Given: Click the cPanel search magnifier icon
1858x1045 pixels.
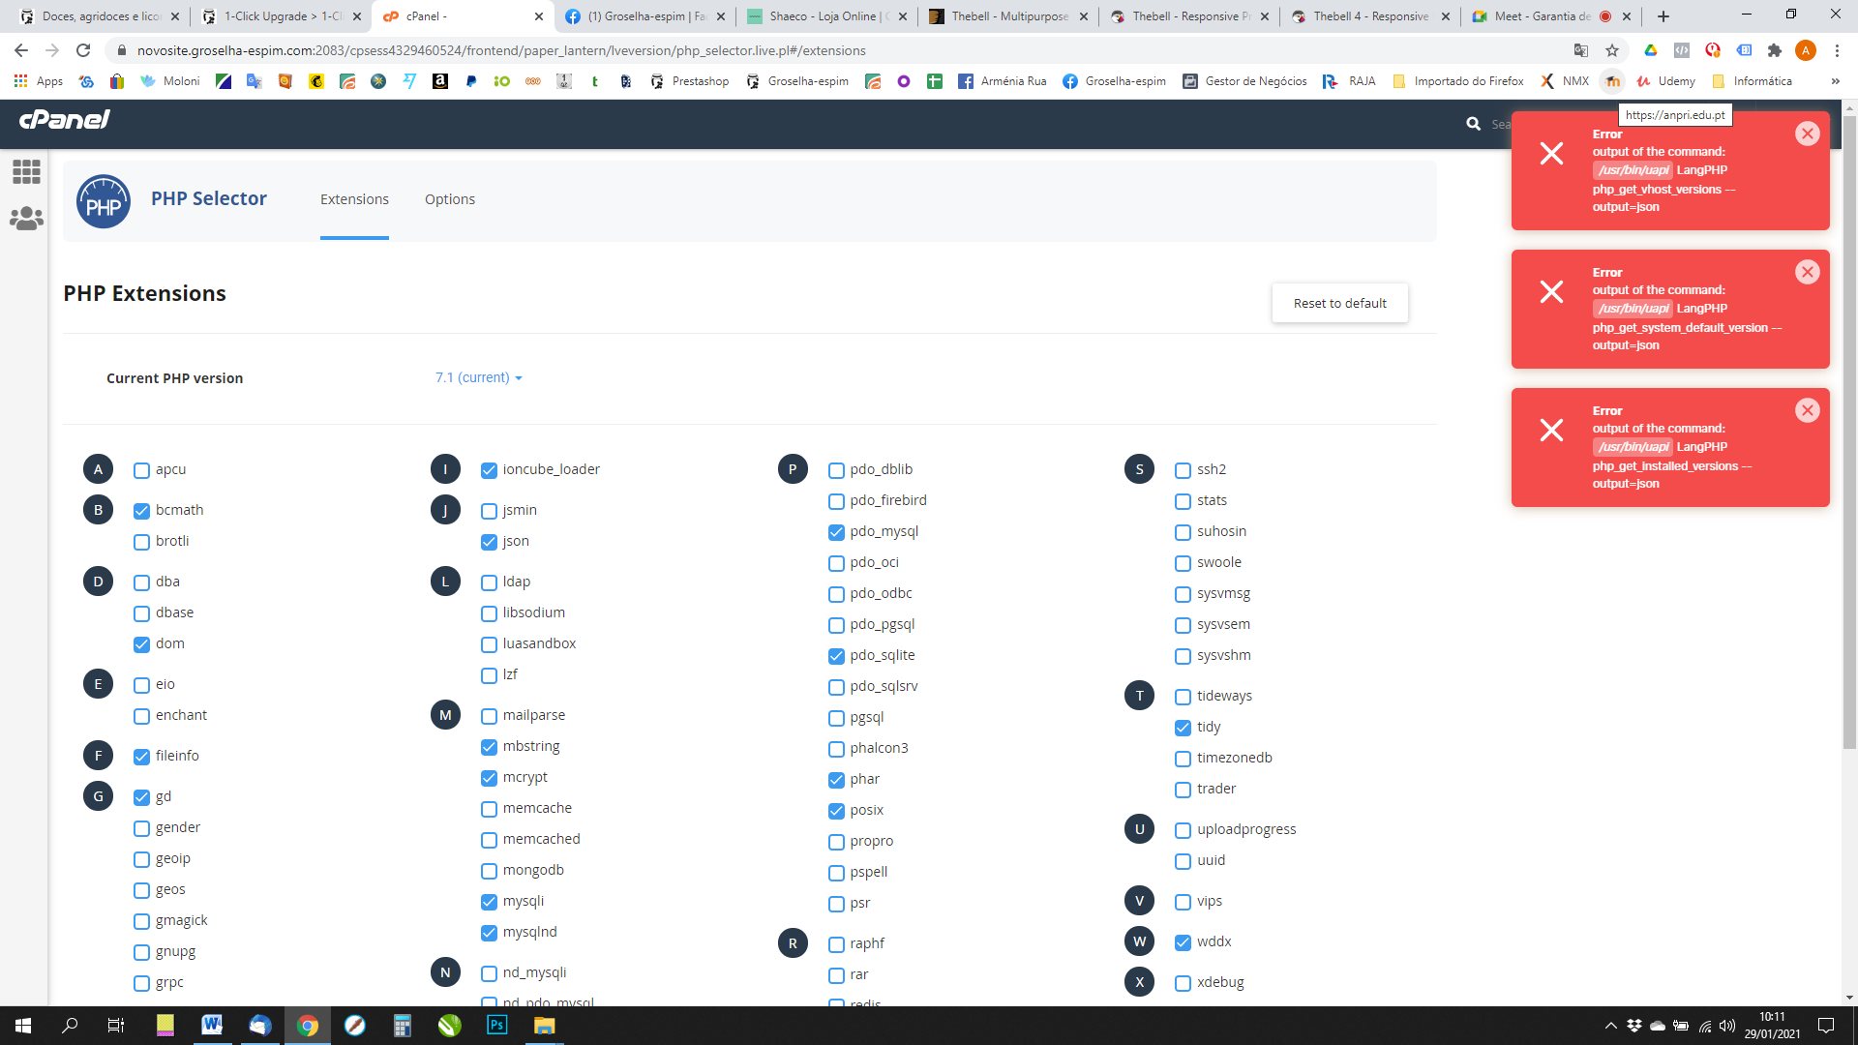Looking at the screenshot, I should point(1473,124).
